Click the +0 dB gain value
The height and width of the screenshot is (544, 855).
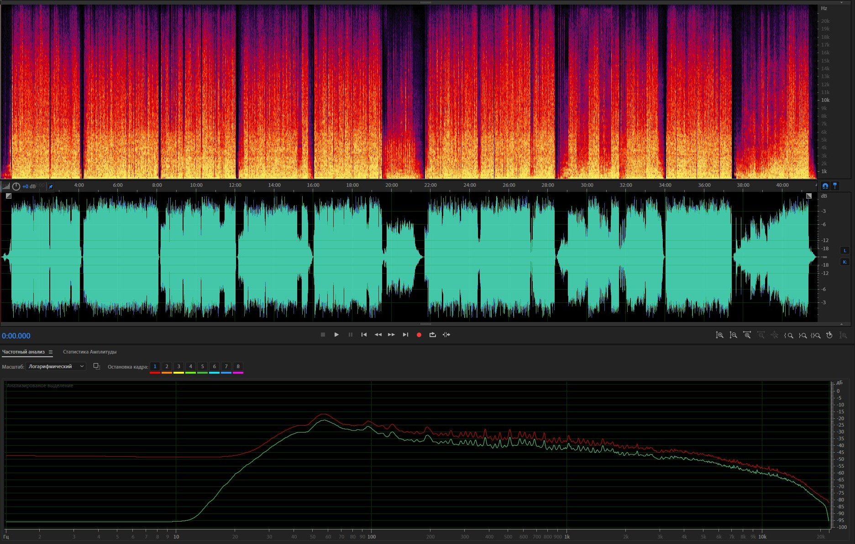[x=29, y=186]
